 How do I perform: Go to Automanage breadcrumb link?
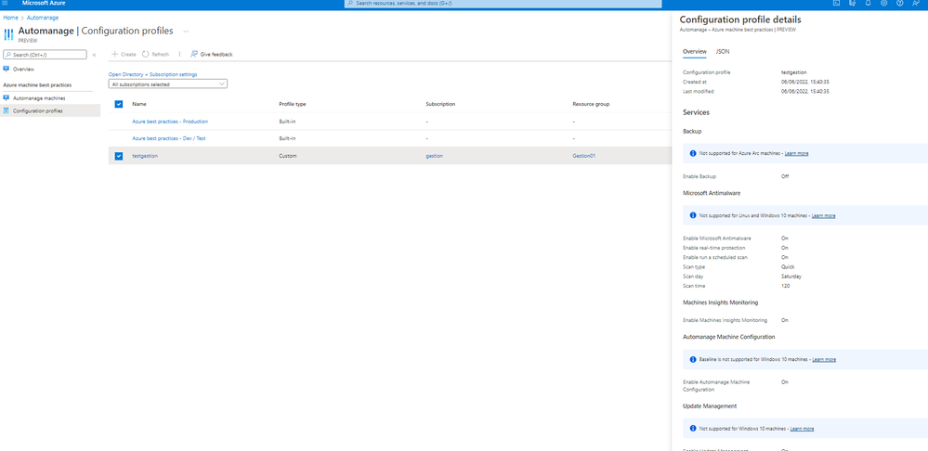(x=43, y=18)
